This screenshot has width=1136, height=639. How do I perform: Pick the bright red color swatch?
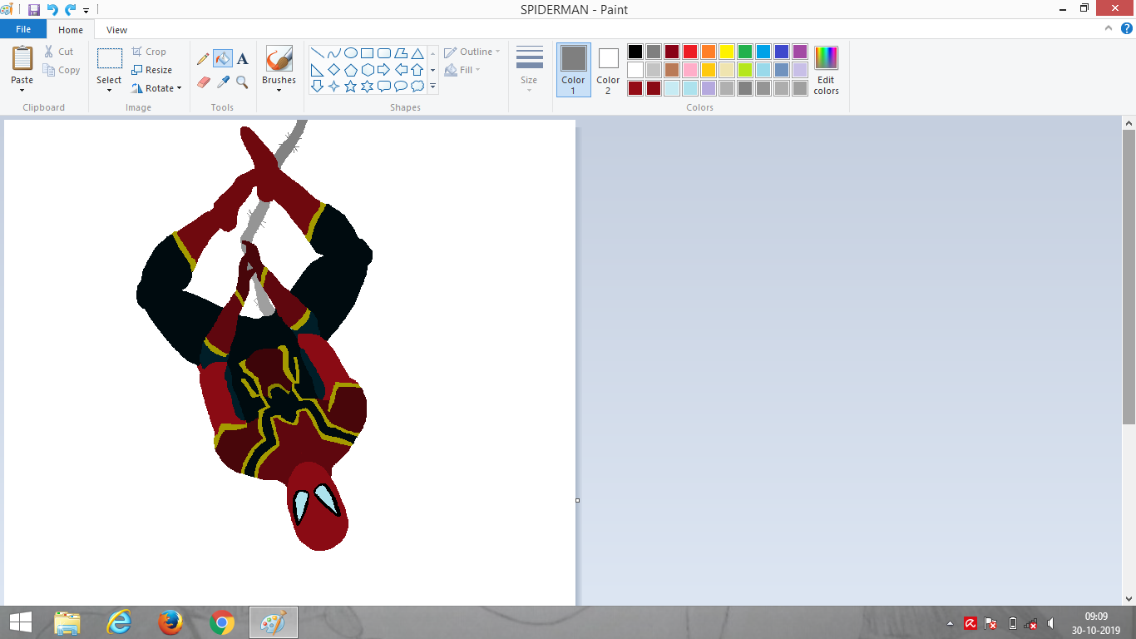tap(690, 52)
